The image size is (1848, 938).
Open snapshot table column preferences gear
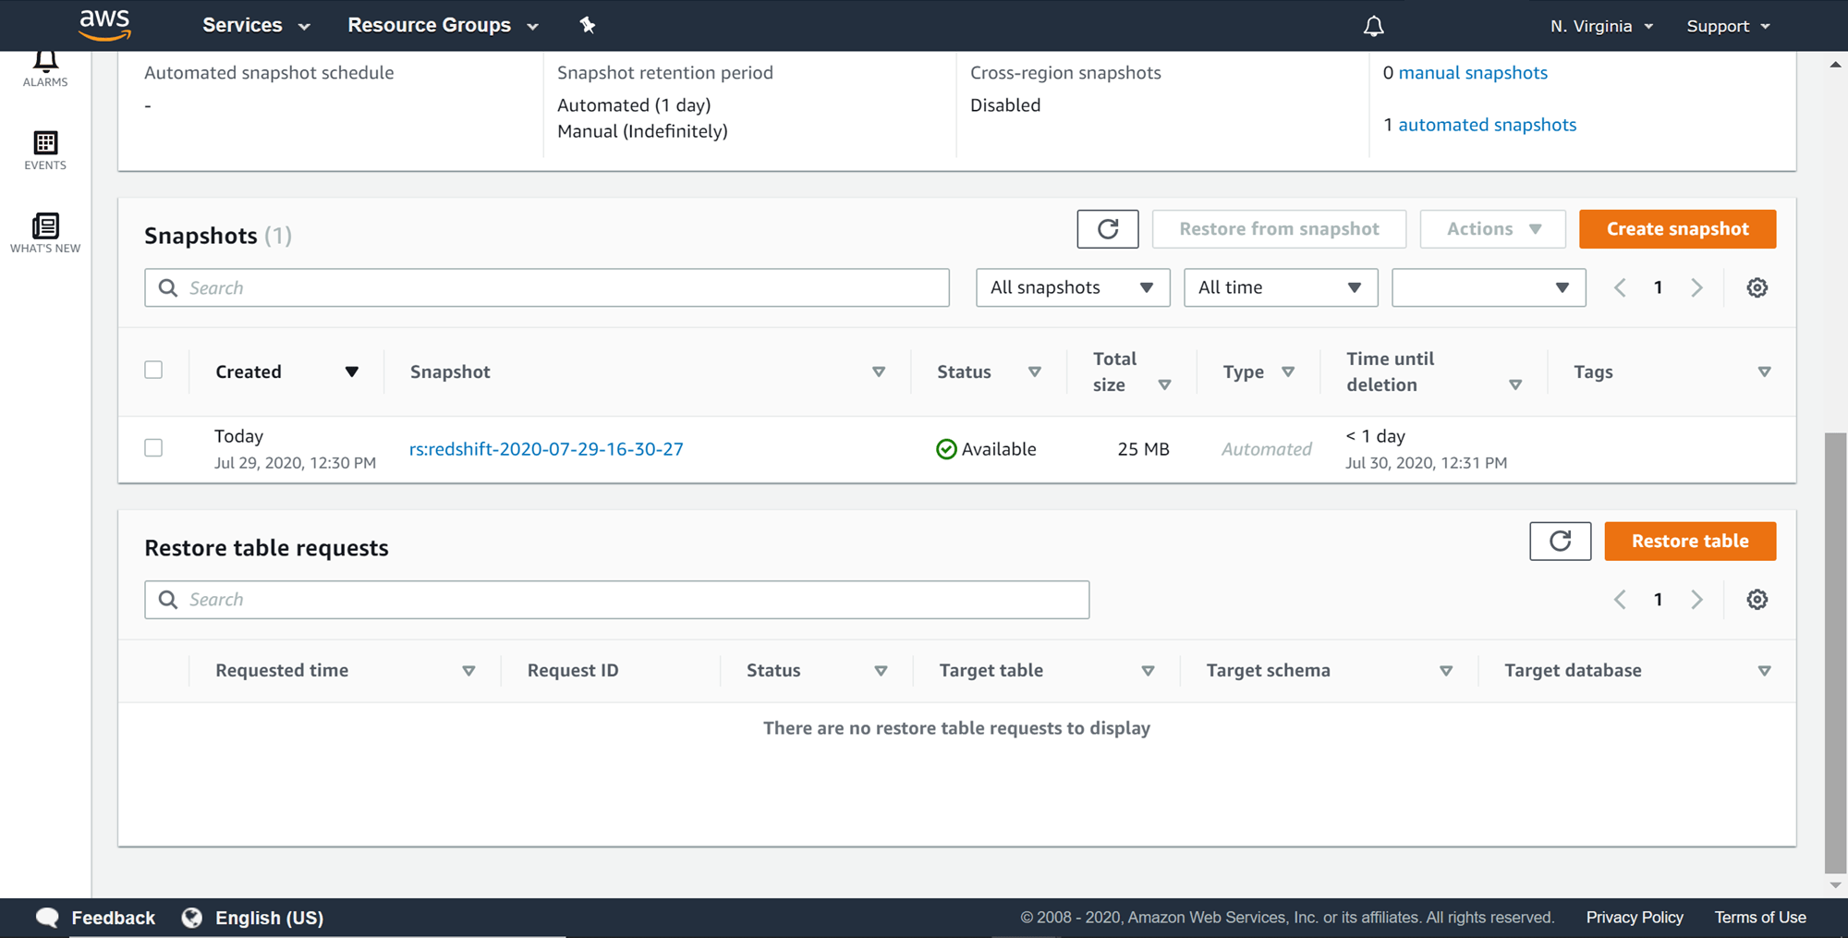(x=1757, y=287)
